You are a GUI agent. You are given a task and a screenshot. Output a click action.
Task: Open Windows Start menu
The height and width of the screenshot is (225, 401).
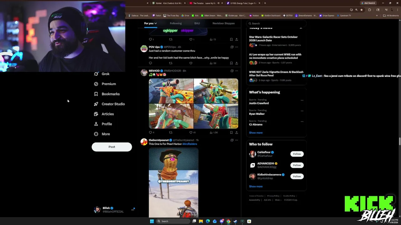(152, 221)
